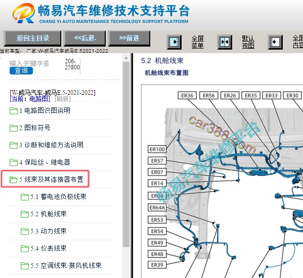Click the 机舱线束布置图 subtitle
The width and height of the screenshot is (303, 278).
click(x=166, y=73)
